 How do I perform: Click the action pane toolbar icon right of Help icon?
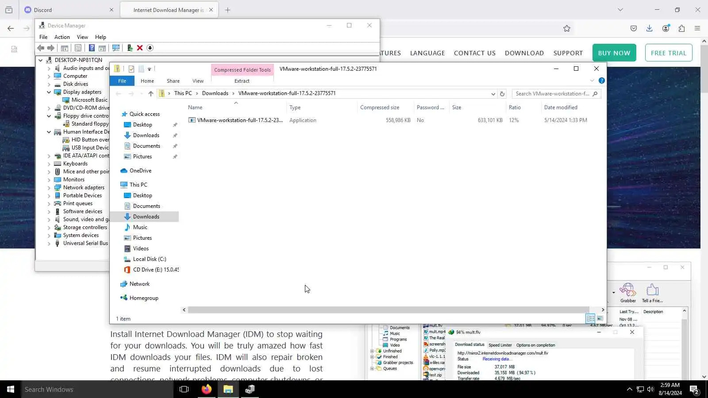pos(102,48)
